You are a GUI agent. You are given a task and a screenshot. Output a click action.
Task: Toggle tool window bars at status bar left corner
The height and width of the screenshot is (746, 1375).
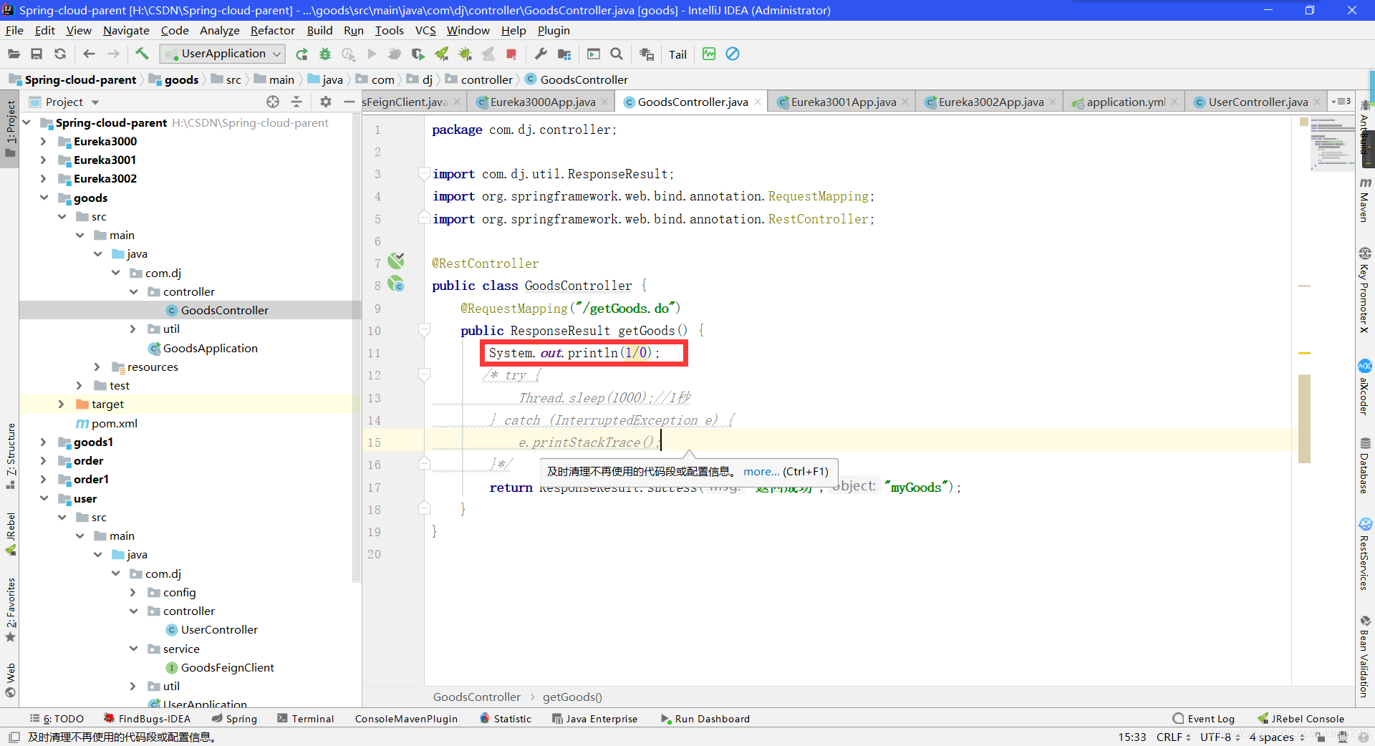(x=14, y=737)
